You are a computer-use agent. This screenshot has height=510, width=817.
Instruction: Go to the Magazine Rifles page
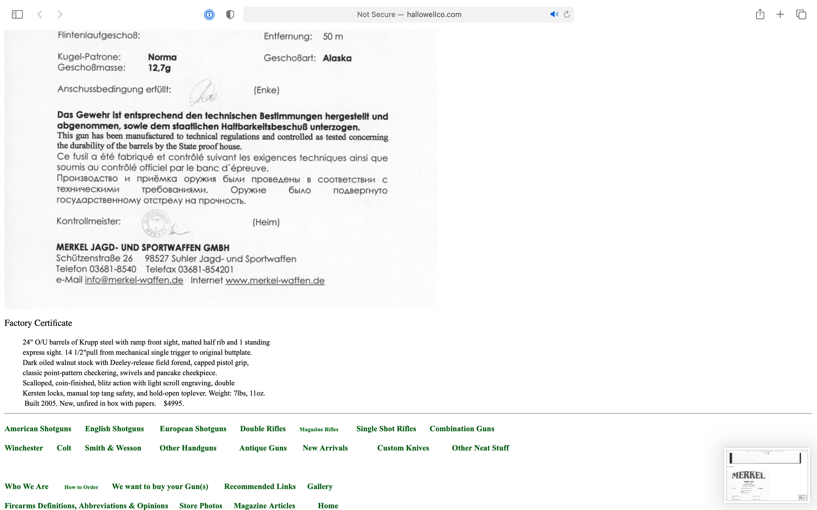pos(319,429)
